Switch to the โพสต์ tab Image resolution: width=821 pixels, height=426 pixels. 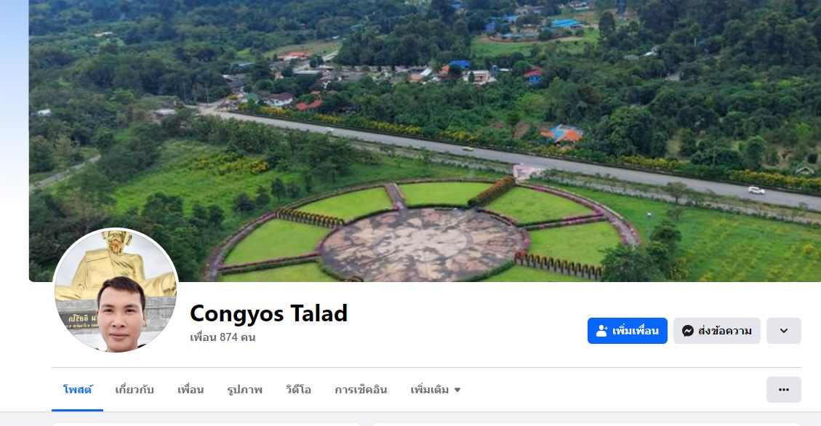point(78,390)
